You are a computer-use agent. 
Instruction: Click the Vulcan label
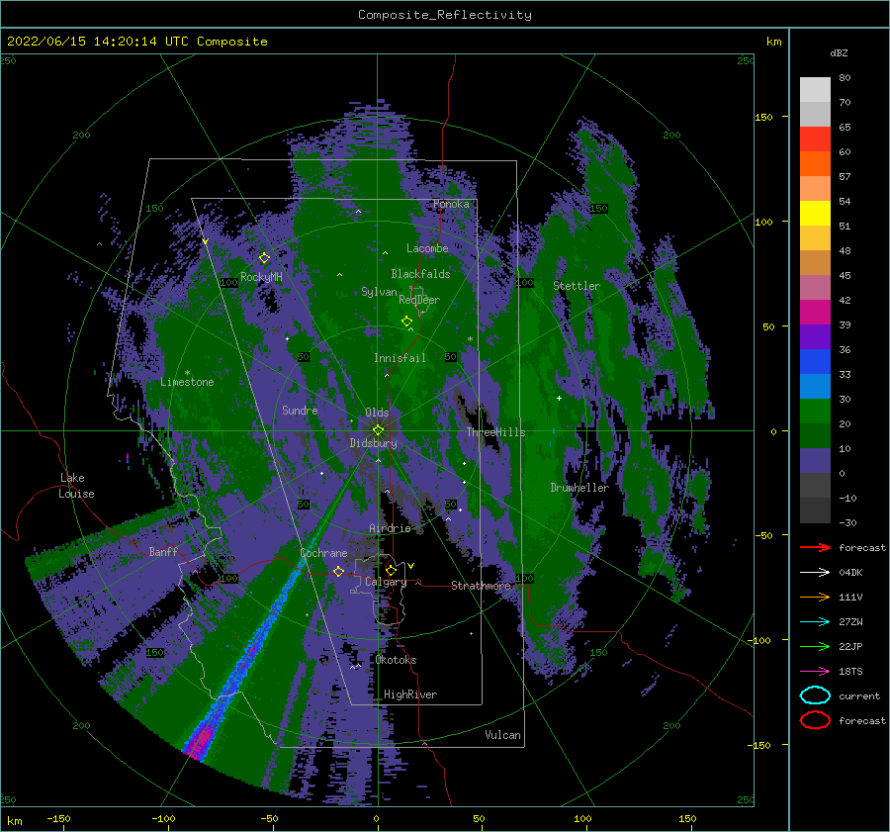click(502, 735)
